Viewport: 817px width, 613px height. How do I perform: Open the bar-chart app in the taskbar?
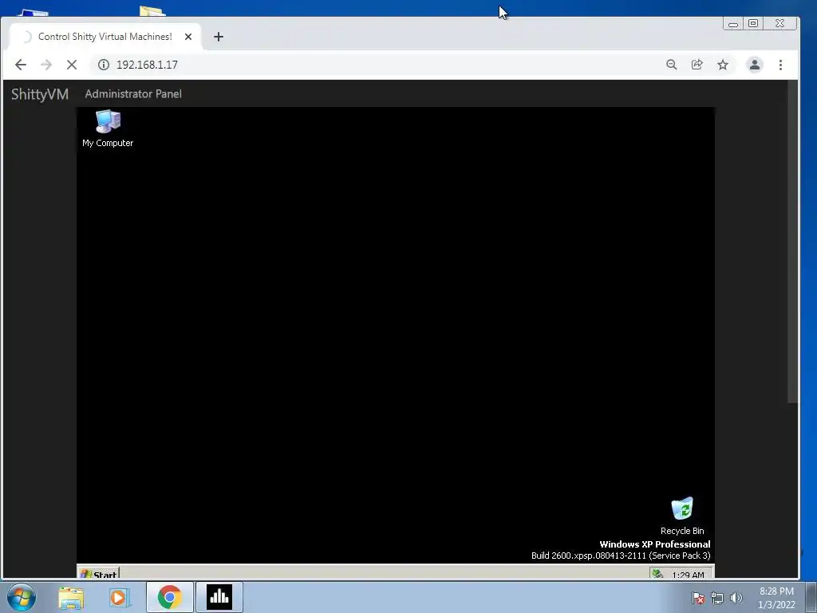(219, 597)
